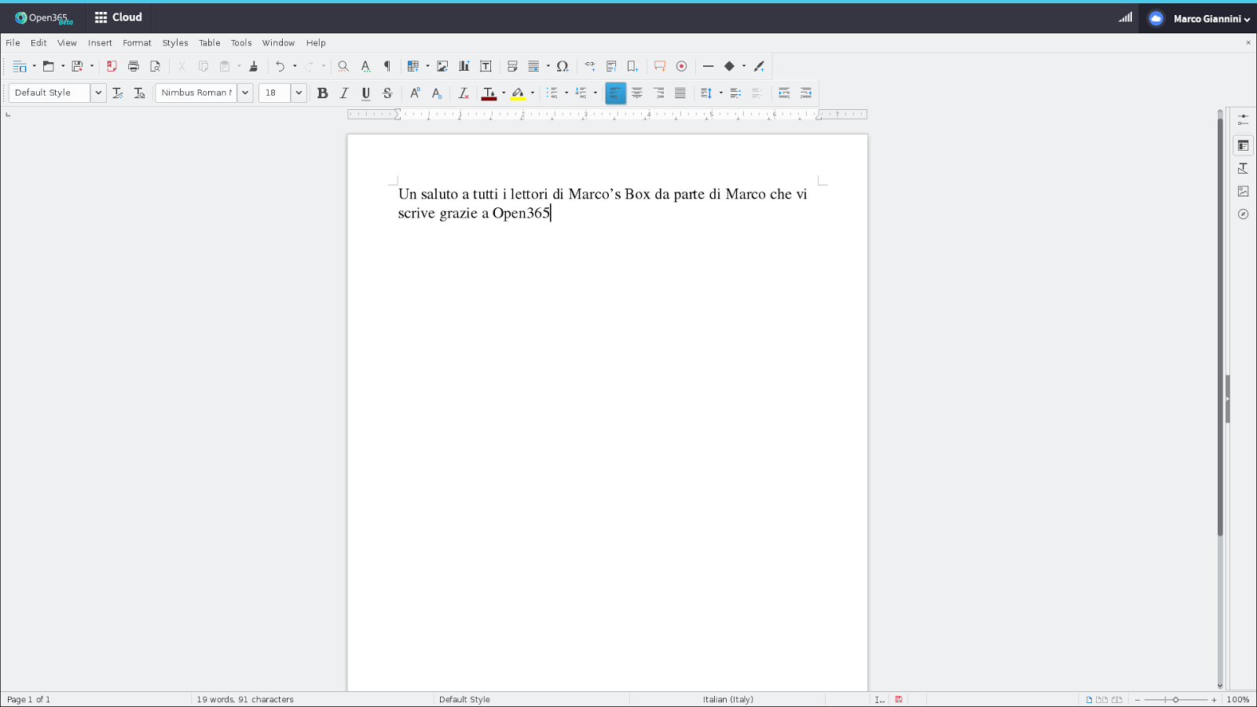Open the Navigator sidebar panel

point(1243,214)
